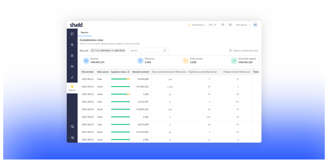This screenshot has height=164, width=328.
Task: Select the Reports sidebar item
Action: [x=72, y=88]
